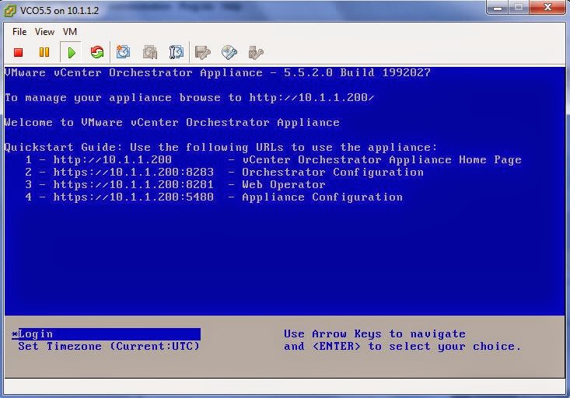The height and width of the screenshot is (398, 570).
Task: Click the http://10.1.1.200 Home Page URL
Action: point(112,159)
